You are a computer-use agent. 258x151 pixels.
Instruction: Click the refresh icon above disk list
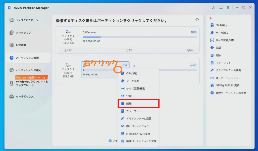pyautogui.click(x=197, y=20)
